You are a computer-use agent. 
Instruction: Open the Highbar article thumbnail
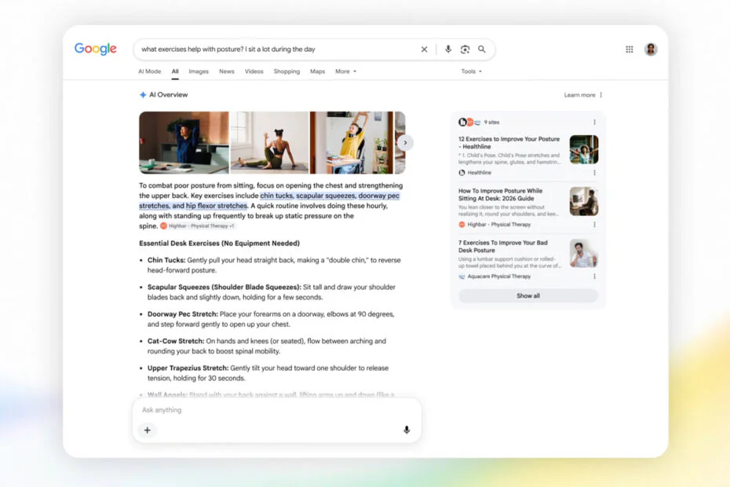tap(584, 201)
